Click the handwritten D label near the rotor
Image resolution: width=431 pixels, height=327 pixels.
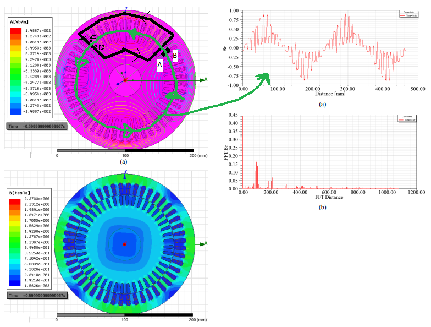click(101, 48)
